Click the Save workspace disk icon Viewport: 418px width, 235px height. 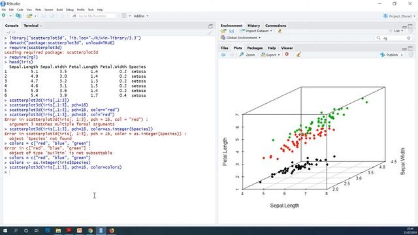pyautogui.click(x=231, y=31)
